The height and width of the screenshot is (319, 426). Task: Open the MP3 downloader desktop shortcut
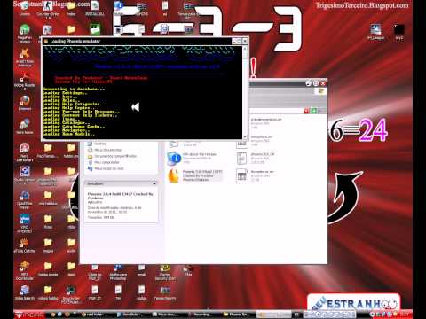tap(25, 270)
